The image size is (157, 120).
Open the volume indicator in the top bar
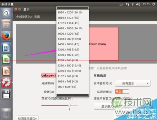coord(138,4)
